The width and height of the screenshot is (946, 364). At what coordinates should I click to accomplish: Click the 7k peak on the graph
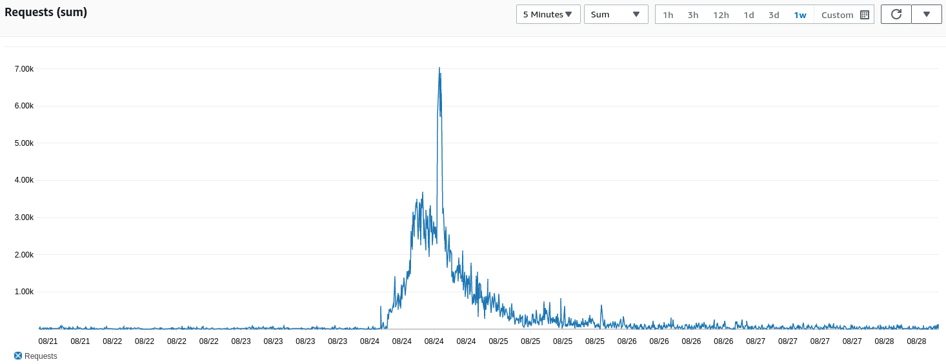pyautogui.click(x=439, y=68)
